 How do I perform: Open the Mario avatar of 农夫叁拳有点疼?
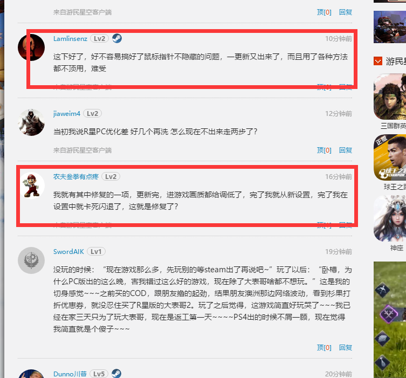pyautogui.click(x=31, y=185)
